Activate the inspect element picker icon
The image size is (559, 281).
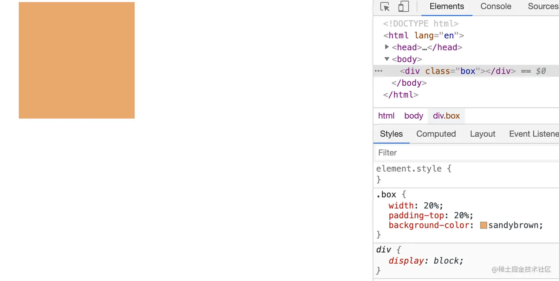pyautogui.click(x=385, y=7)
